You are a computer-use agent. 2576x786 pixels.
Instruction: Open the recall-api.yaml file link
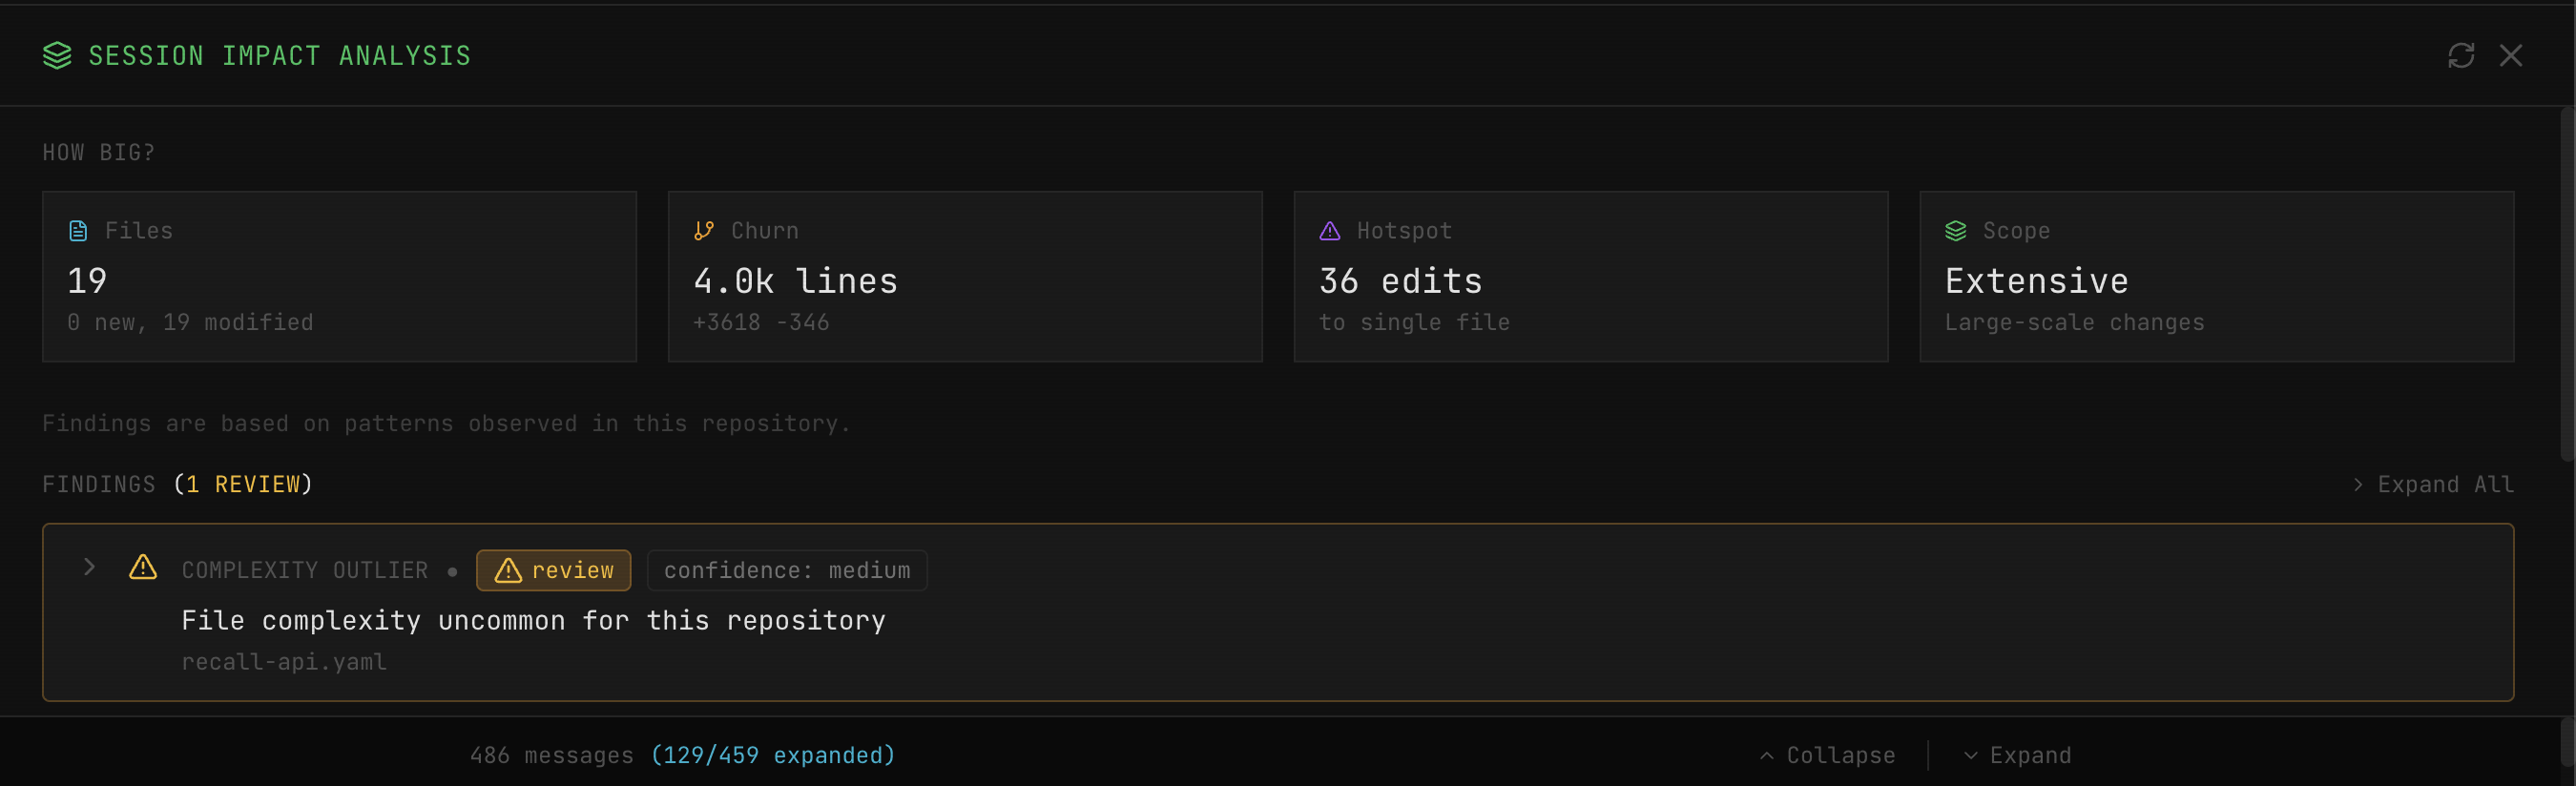point(284,662)
